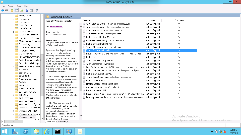Click description pane scroll-up arrow

click(81, 26)
